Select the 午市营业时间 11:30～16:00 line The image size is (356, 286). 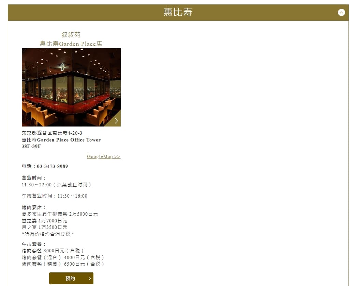[x=55, y=196]
